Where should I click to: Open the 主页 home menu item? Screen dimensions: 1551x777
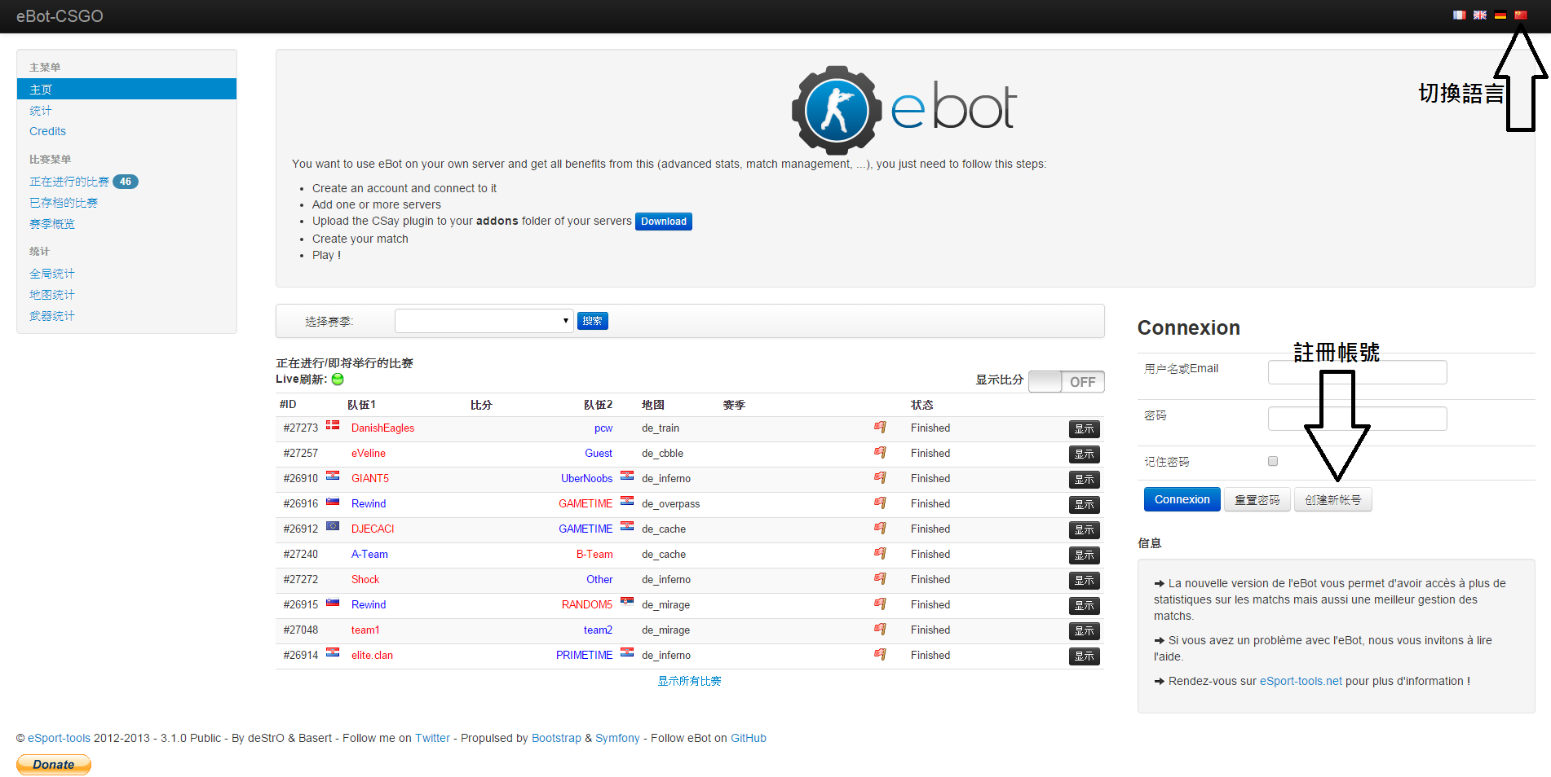tap(126, 89)
